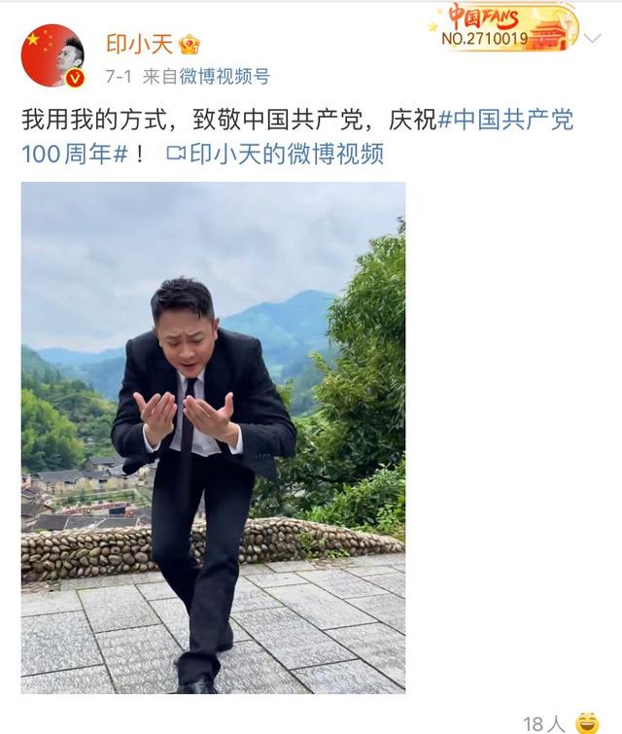This screenshot has height=734, width=622.
Task: Click the 来自 source label
Action: click(x=159, y=76)
